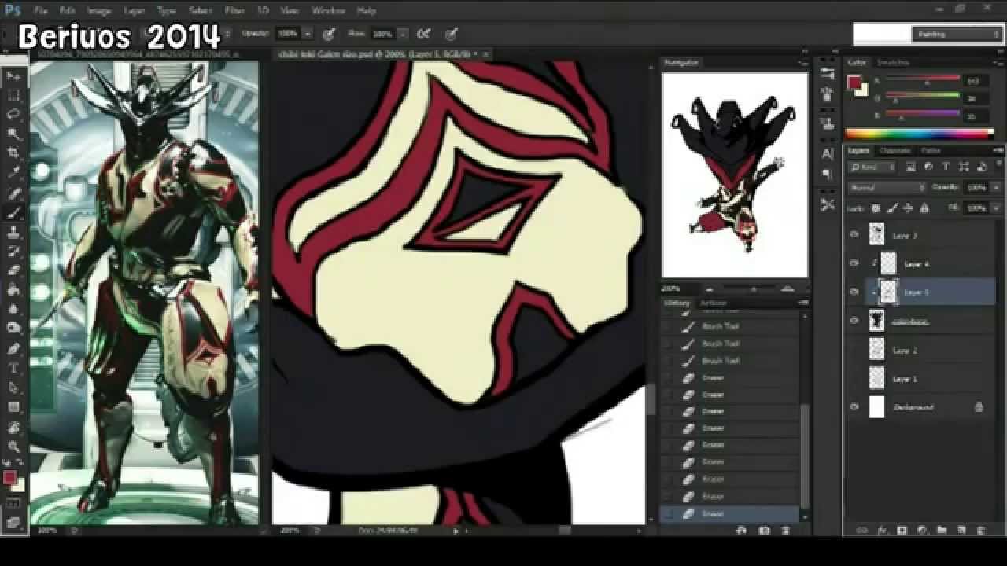1007x566 pixels.
Task: Lock image pixels brush icon
Action: tap(892, 208)
